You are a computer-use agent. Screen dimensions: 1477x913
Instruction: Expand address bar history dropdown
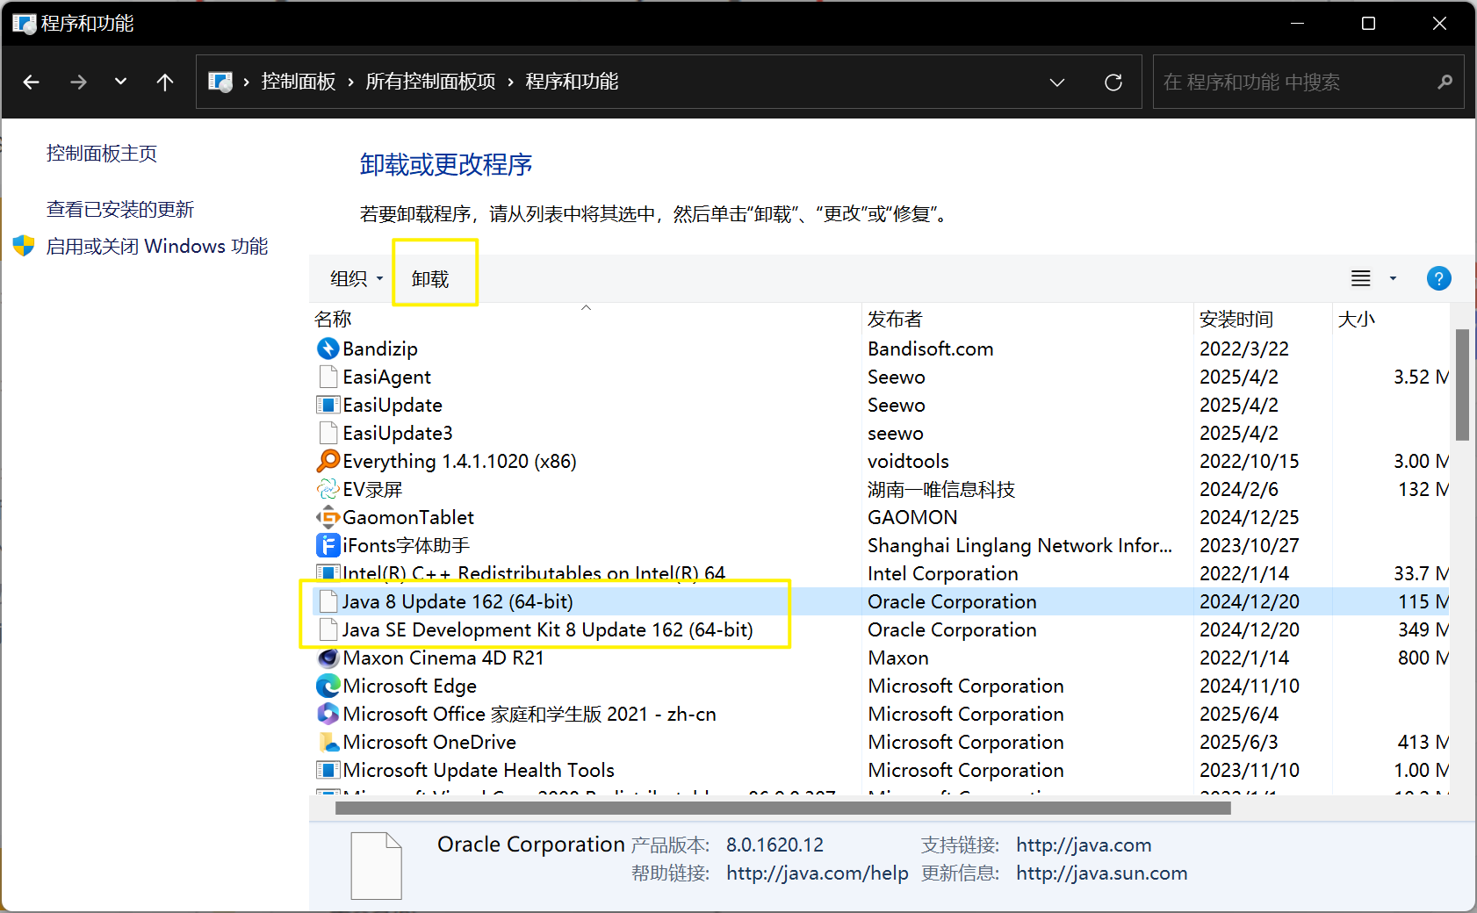[1057, 82]
